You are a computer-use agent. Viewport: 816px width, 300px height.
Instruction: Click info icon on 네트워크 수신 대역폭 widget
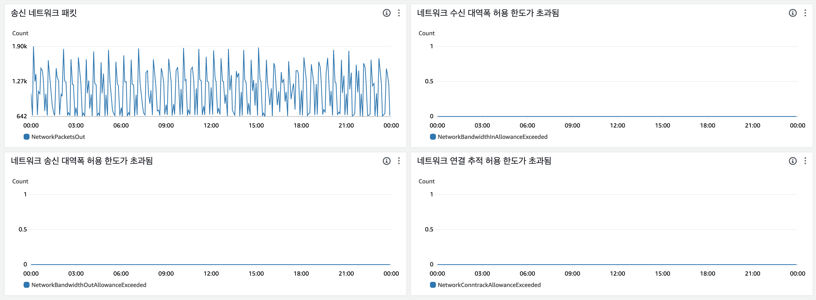[793, 13]
